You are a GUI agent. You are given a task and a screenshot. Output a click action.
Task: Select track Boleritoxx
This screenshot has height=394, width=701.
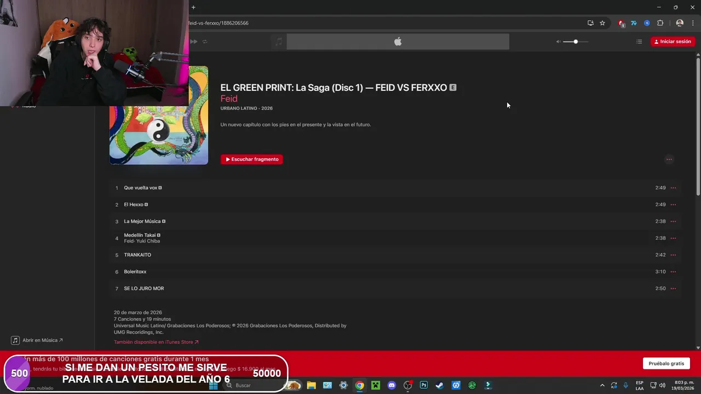[x=394, y=272]
